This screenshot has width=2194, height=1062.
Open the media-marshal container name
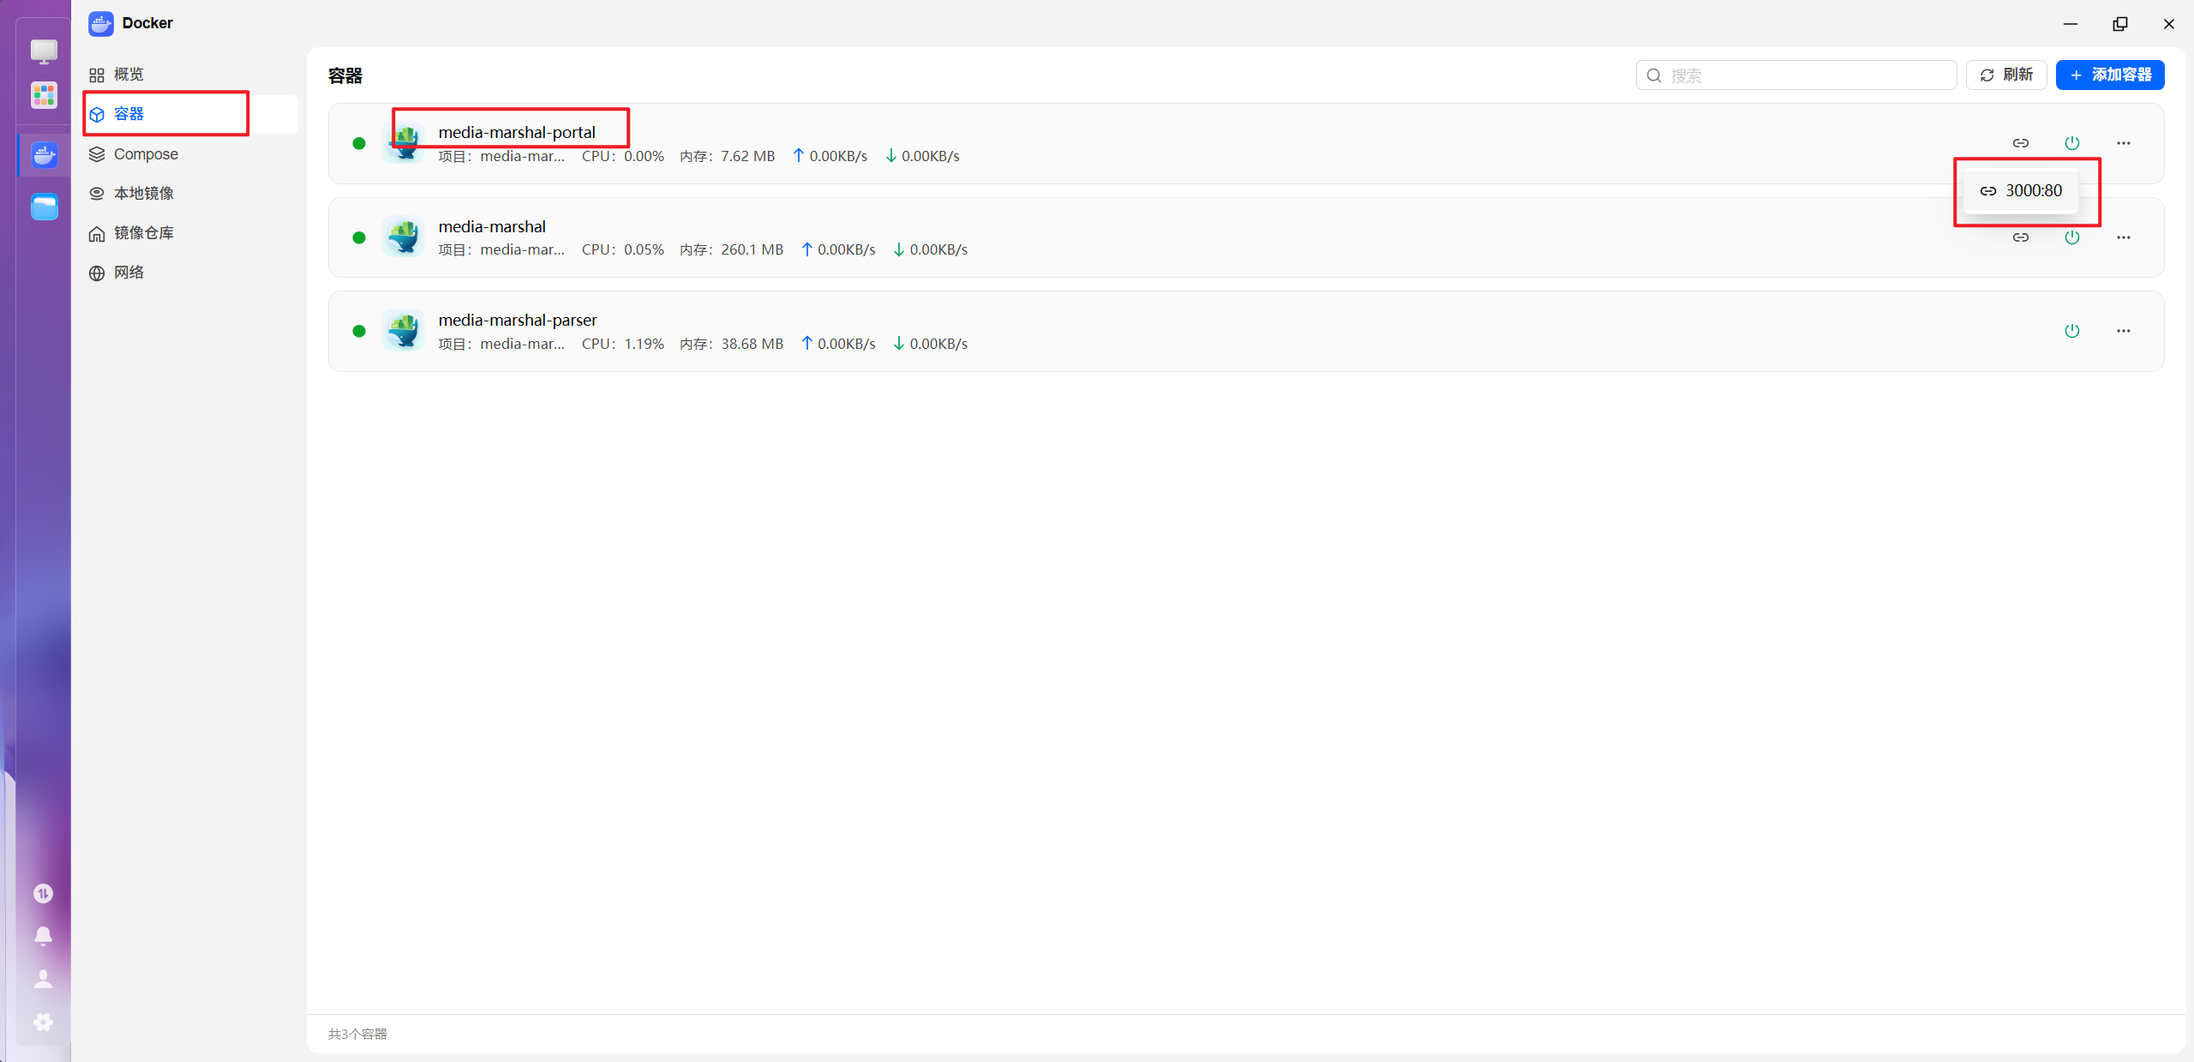pos(492,226)
